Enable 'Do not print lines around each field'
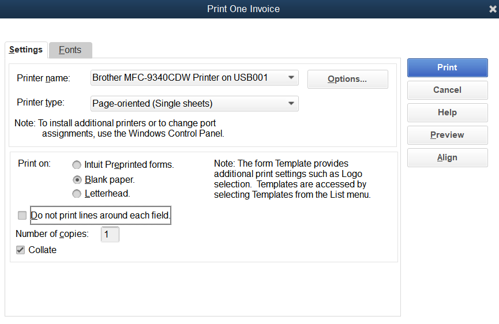 (x=22, y=216)
